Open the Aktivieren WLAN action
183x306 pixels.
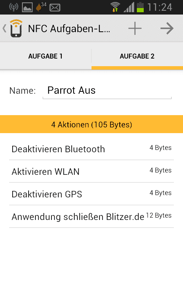click(91, 171)
